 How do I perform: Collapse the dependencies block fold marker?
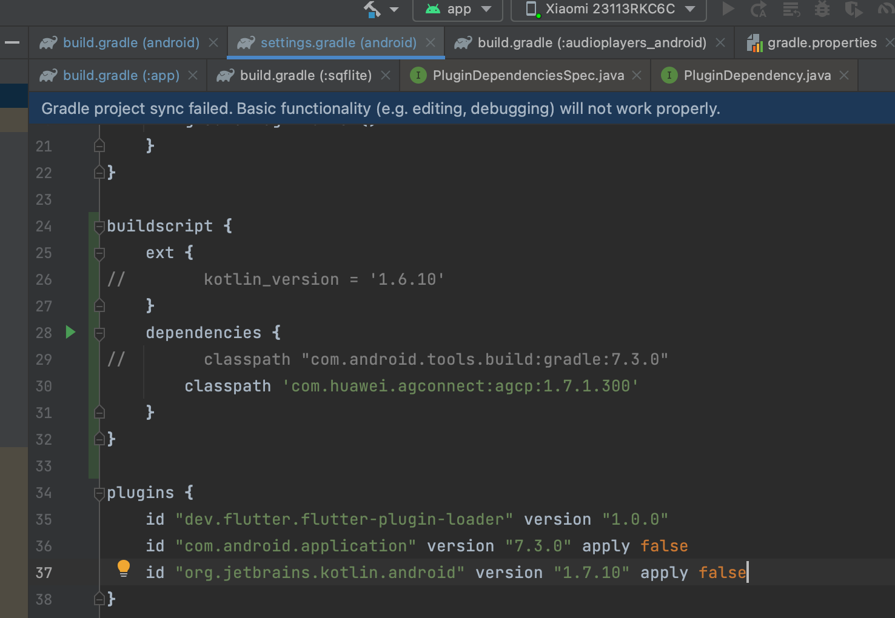(x=99, y=334)
